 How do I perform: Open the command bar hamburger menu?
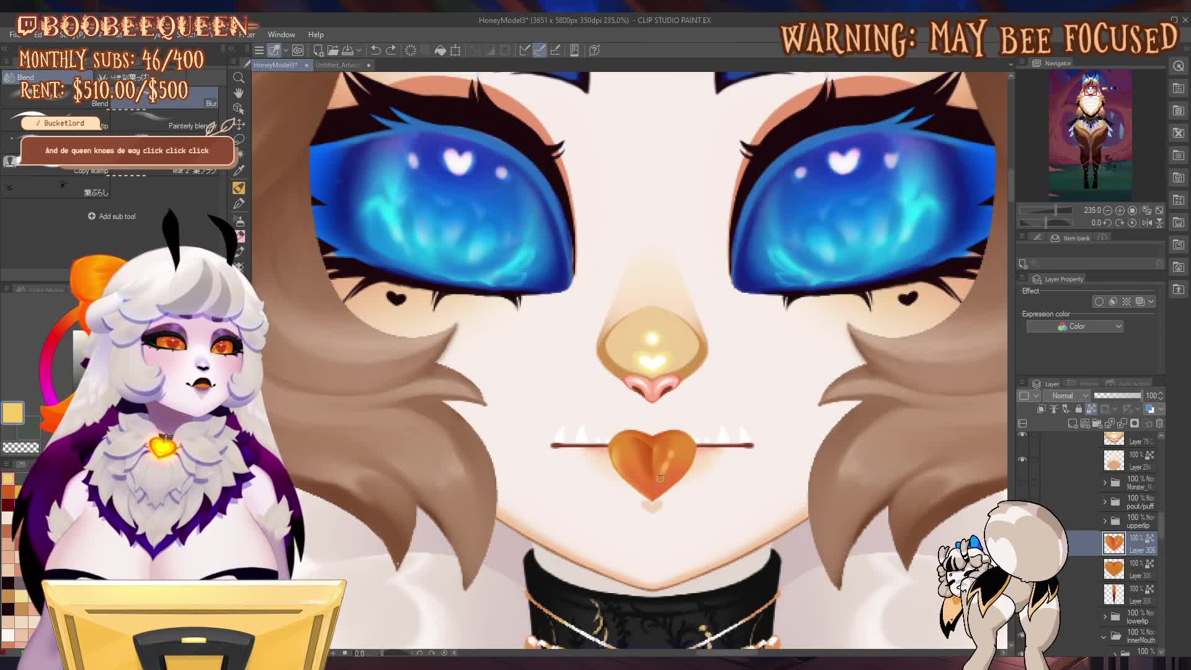tap(259, 50)
